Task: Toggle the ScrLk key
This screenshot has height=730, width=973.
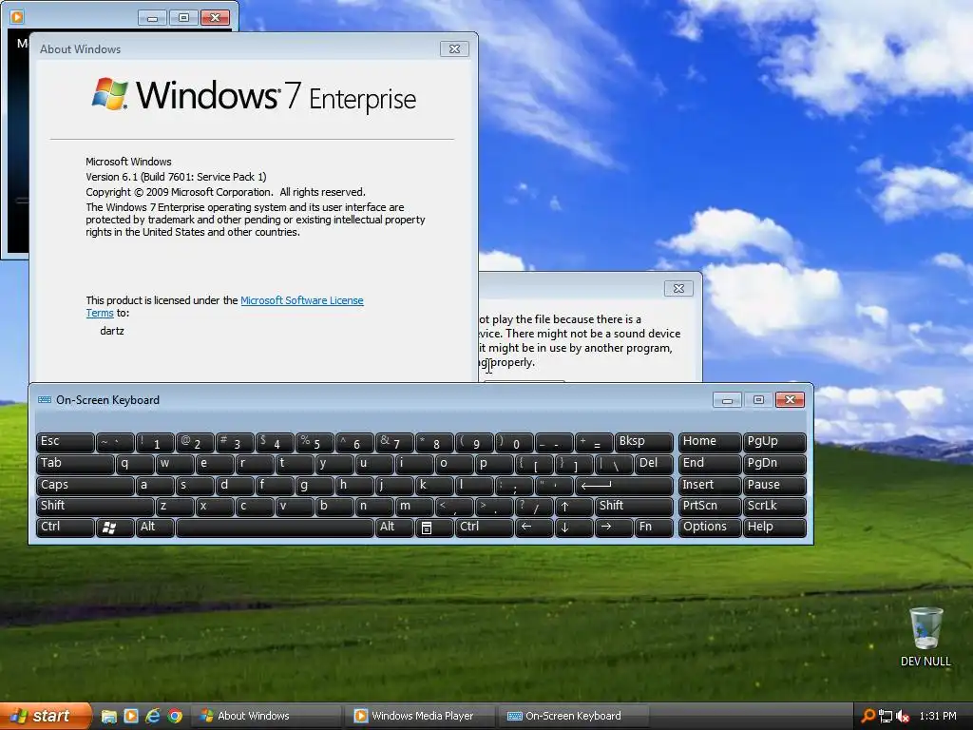Action: click(774, 507)
